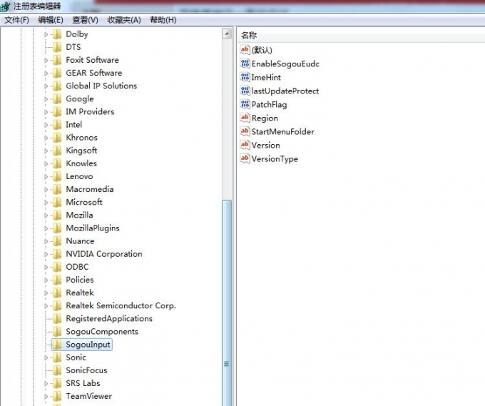The width and height of the screenshot is (485, 406).
Task: Expand the Kingsoft key arrow
Action: click(x=46, y=151)
